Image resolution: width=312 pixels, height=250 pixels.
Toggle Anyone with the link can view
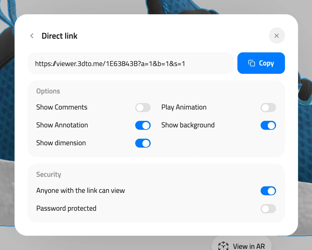(x=268, y=191)
